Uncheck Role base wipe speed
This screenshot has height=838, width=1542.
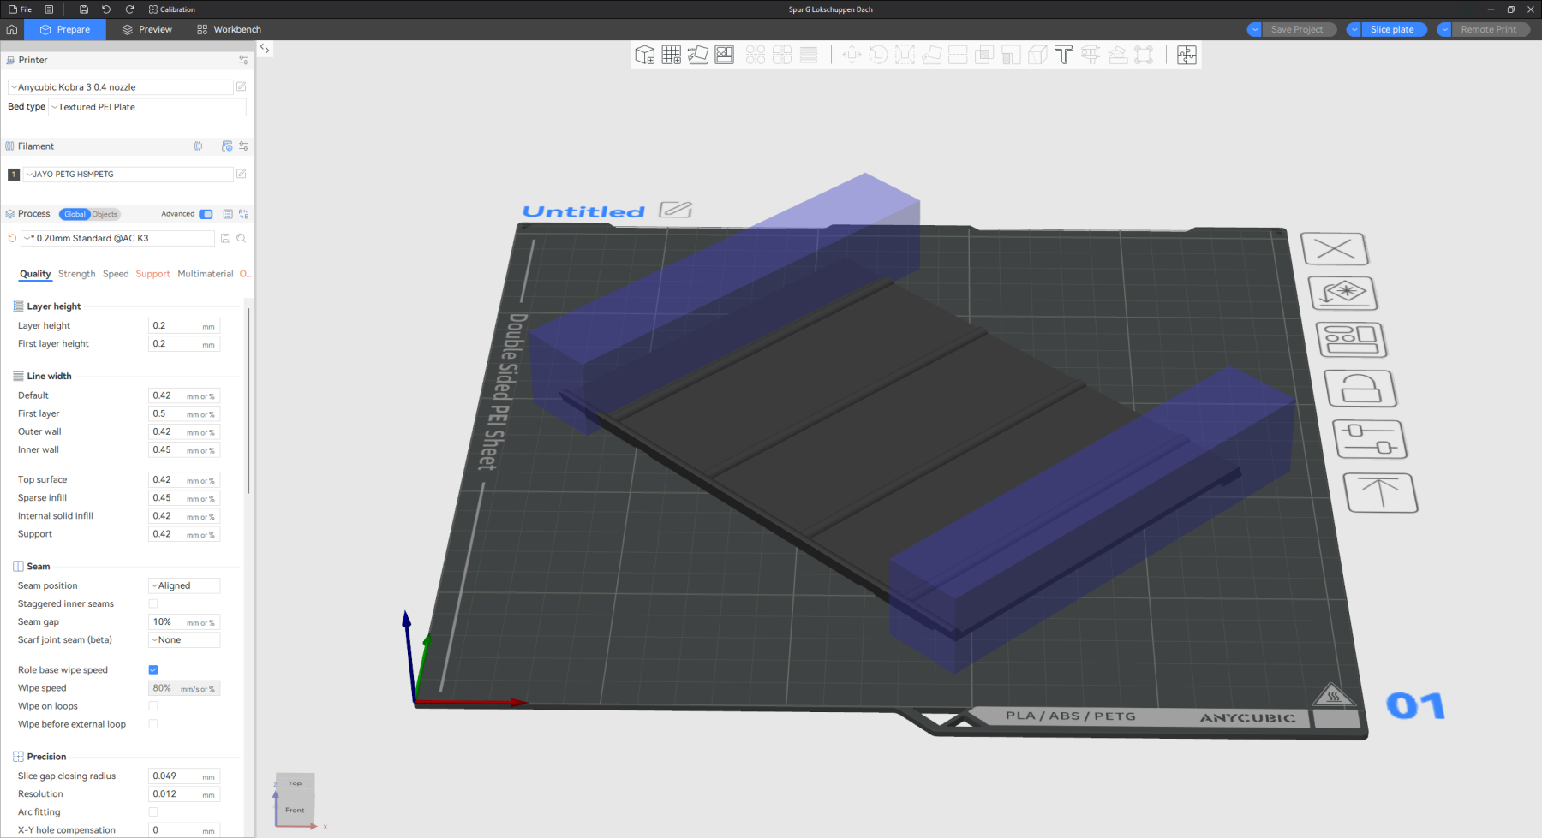pyautogui.click(x=153, y=670)
